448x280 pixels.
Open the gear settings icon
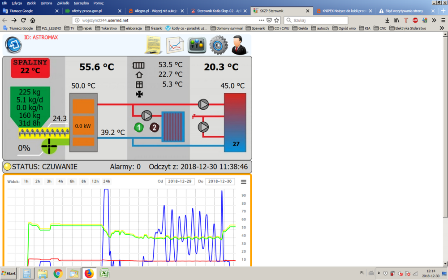pyautogui.click(x=219, y=45)
